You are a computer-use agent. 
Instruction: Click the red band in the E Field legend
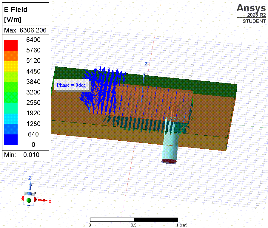pyautogui.click(x=11, y=45)
